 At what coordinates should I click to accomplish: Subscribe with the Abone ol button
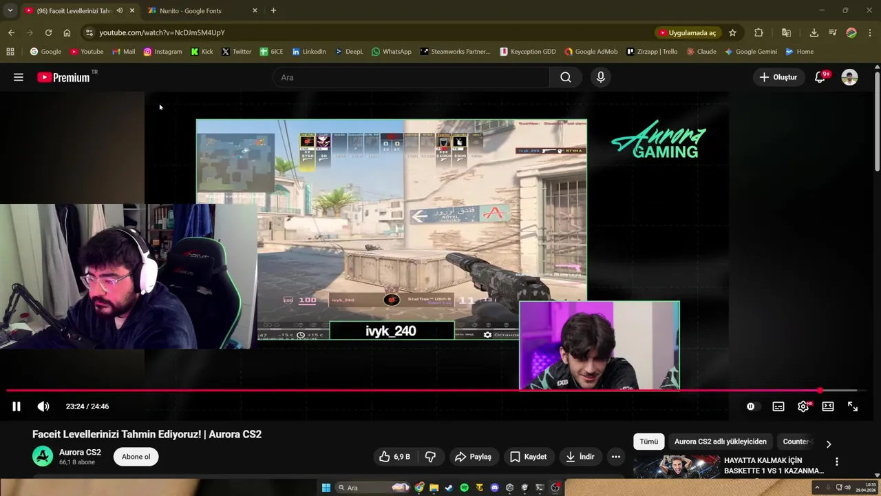(136, 457)
